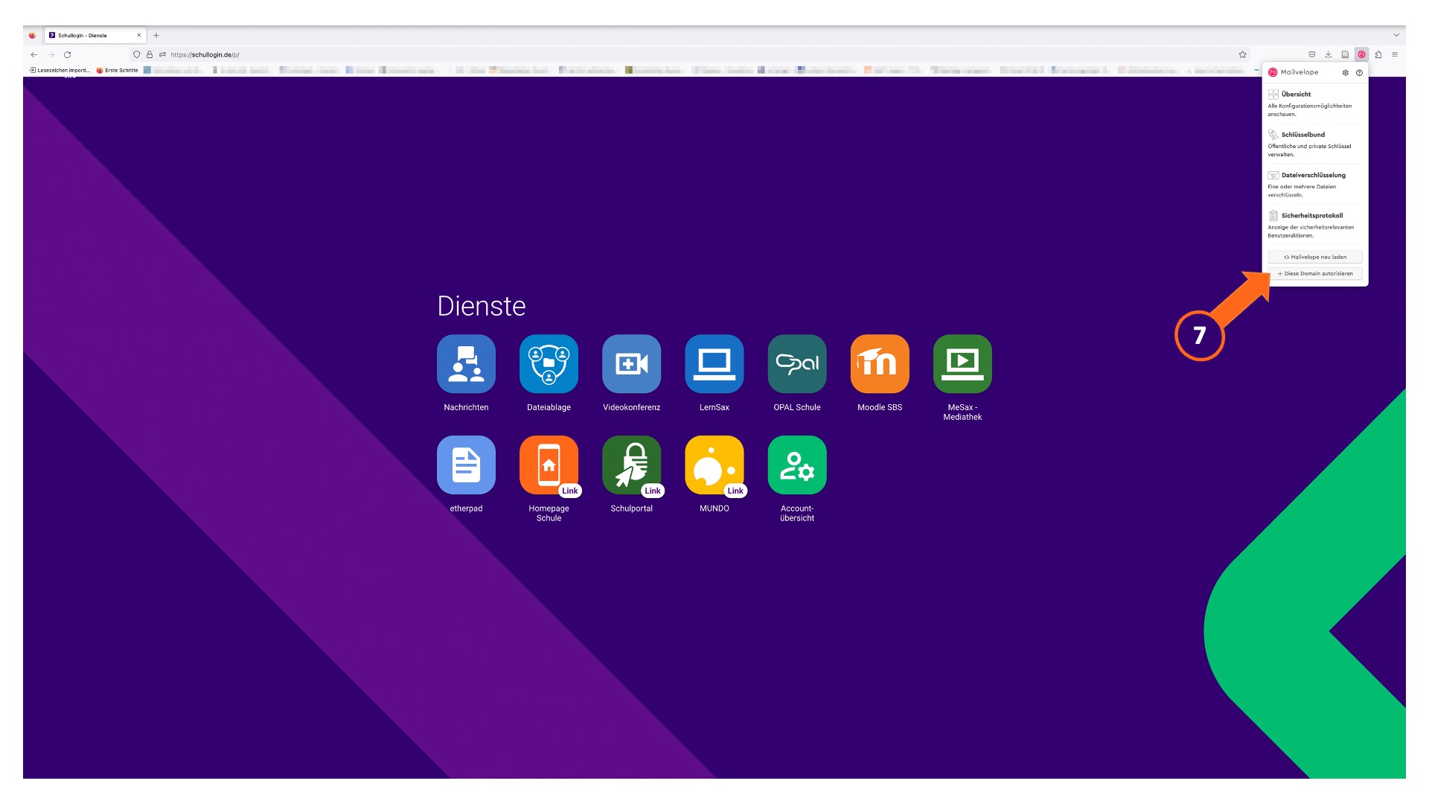The height and width of the screenshot is (804, 1429).
Task: Open the Erste Schritte bookmark
Action: pyautogui.click(x=118, y=70)
